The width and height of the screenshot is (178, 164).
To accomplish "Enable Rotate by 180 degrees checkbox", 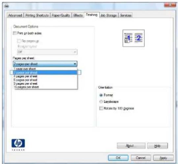I will (101, 108).
